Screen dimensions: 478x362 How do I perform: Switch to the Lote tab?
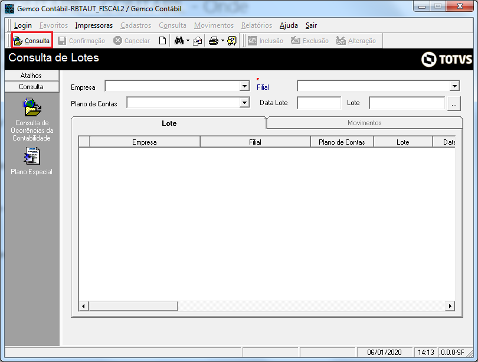(169, 123)
